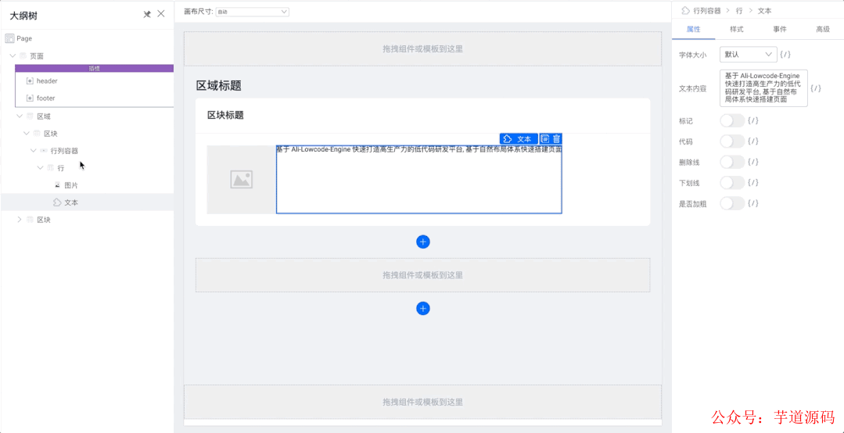Click the breadcrumb component icon before 行列容器
Screen dimensions: 844x433
click(x=686, y=10)
